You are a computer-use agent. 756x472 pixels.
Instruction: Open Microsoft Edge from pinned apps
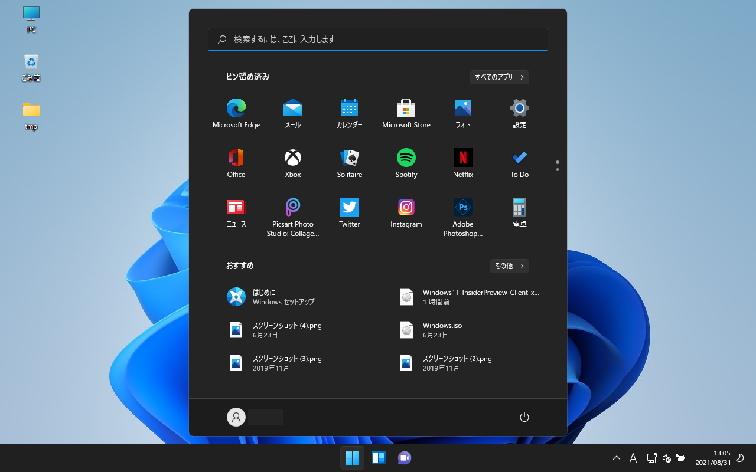click(x=236, y=114)
